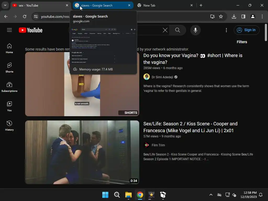Open the YouTube hamburger guide menu
The image size is (268, 201).
tap(9, 30)
